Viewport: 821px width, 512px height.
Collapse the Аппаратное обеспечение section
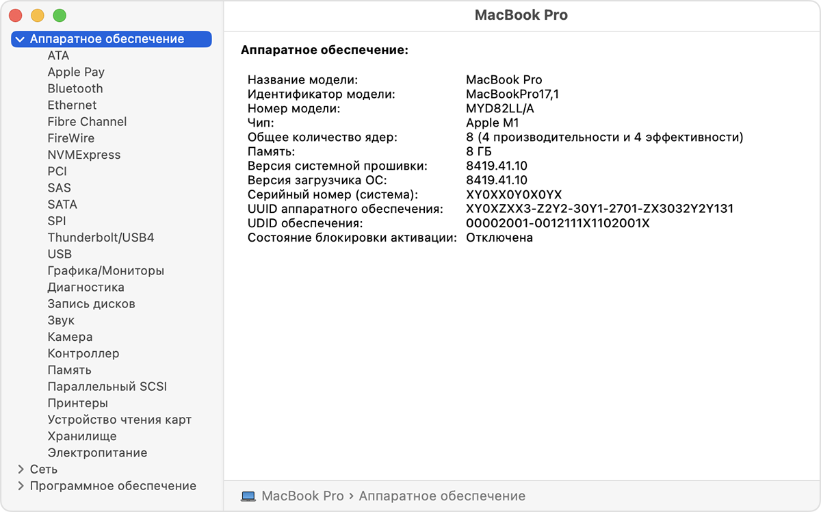click(20, 40)
